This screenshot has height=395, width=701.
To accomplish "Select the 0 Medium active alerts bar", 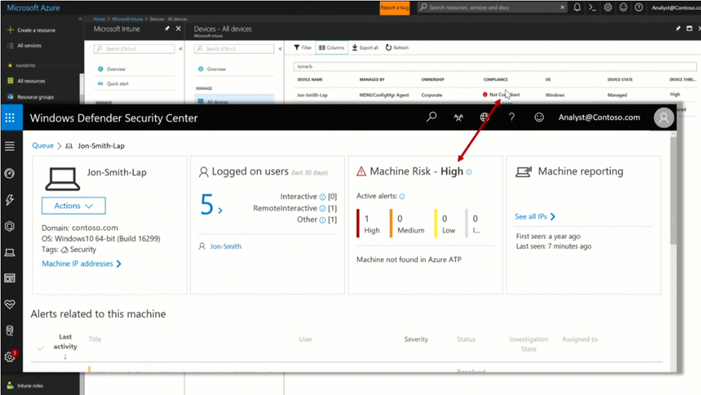I will click(x=407, y=224).
